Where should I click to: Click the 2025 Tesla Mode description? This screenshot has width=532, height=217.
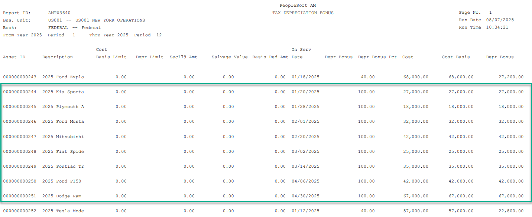point(63,211)
